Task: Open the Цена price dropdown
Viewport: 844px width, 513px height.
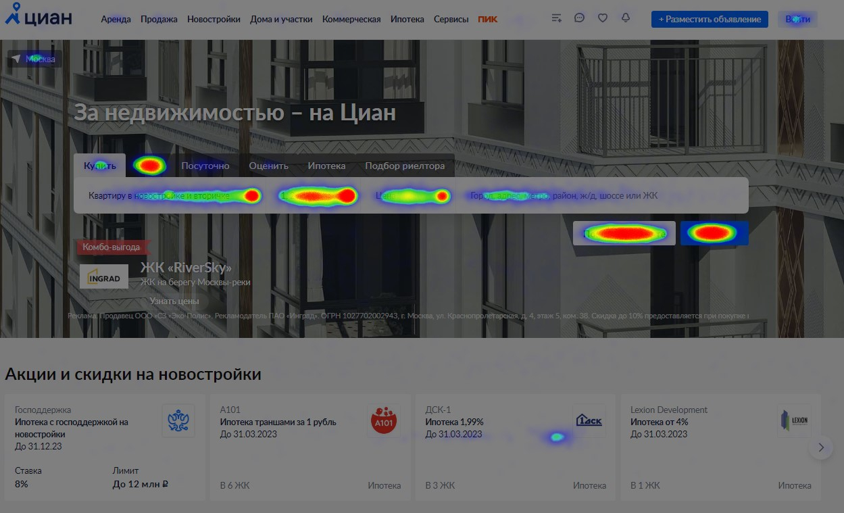Action: click(x=413, y=196)
